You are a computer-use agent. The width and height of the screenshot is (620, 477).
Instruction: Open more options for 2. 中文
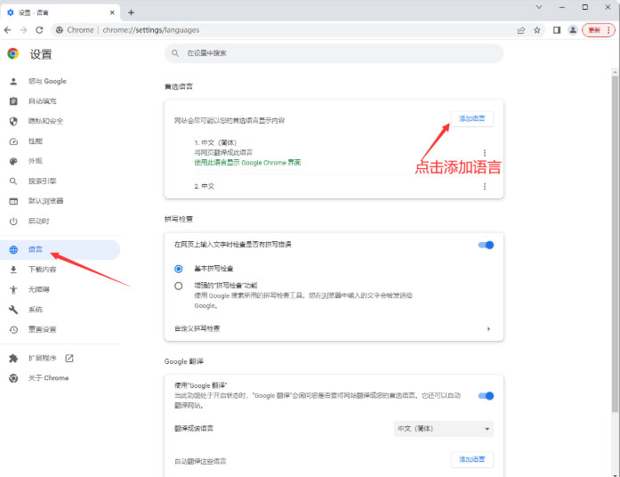pyautogui.click(x=485, y=186)
